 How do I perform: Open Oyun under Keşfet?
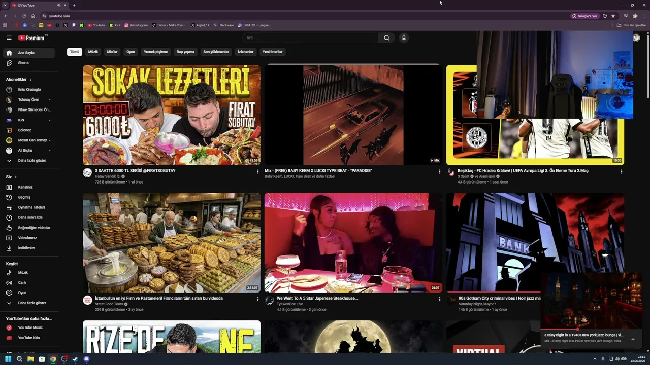click(28, 293)
